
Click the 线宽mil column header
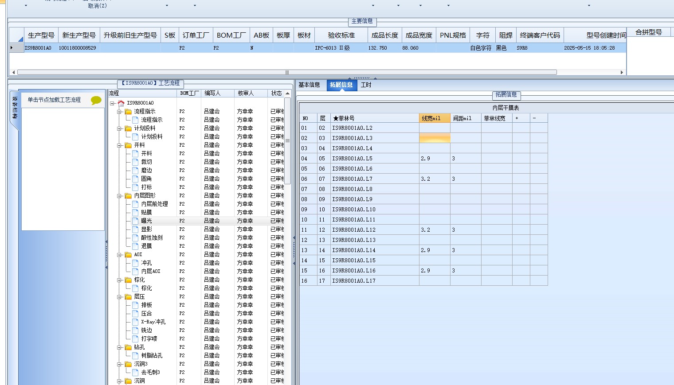[x=435, y=118]
